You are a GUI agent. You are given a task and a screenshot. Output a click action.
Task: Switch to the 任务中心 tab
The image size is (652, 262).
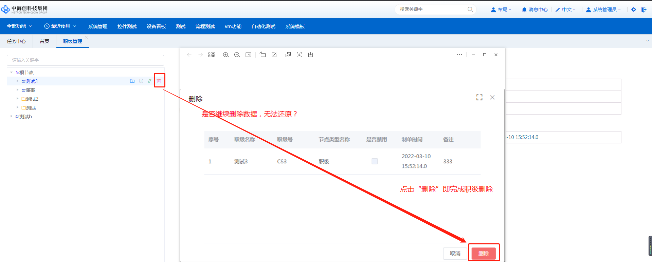[16, 41]
